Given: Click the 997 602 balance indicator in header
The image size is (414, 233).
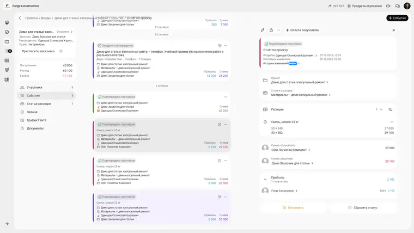Looking at the screenshot, I should [x=336, y=6].
